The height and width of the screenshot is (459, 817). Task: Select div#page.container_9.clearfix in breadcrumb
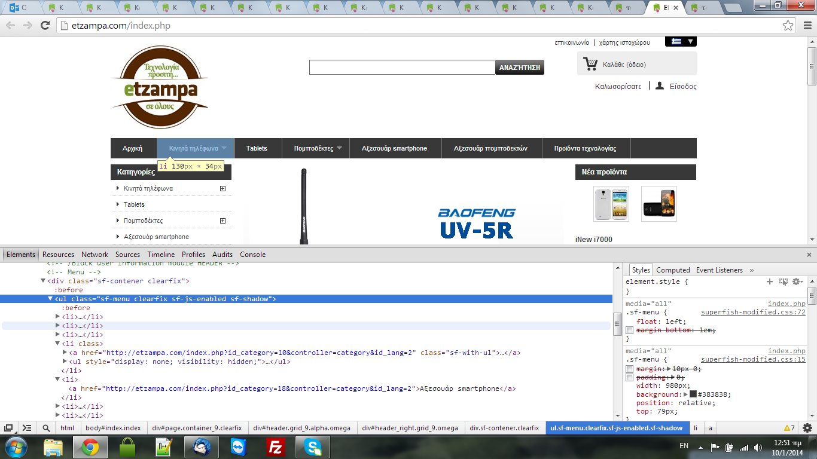(x=197, y=428)
